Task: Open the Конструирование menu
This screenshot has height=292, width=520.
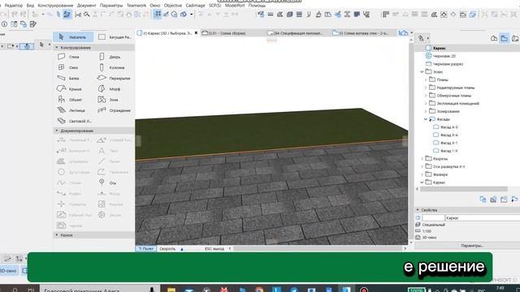Action: pos(55,6)
